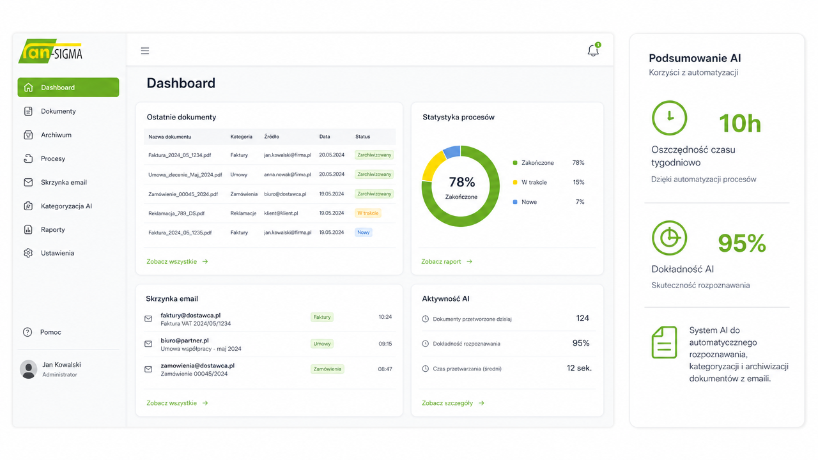
Task: Open Faktura_2024_05_1234.pdf row
Action: click(x=270, y=155)
